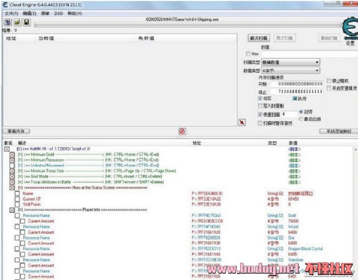This screenshot has height=280, width=358.
Task: Select the Dragon Blood Crystal value text
Action: click(306, 249)
